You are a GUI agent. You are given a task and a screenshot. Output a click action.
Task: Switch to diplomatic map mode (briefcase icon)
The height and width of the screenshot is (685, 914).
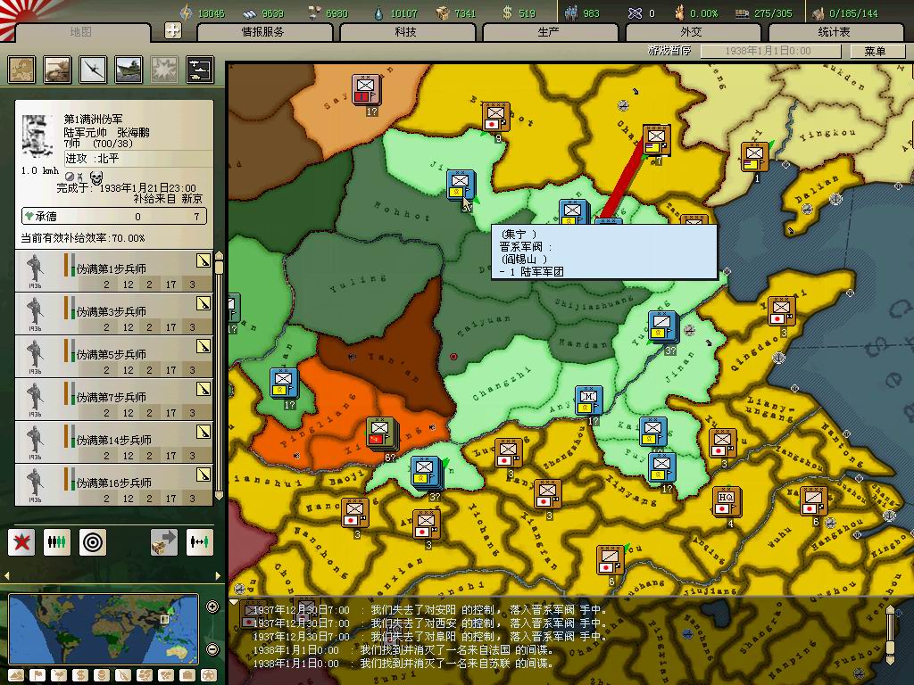pyautogui.click(x=187, y=676)
